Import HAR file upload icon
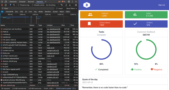This screenshot has height=90, width=169. tap(66, 5)
